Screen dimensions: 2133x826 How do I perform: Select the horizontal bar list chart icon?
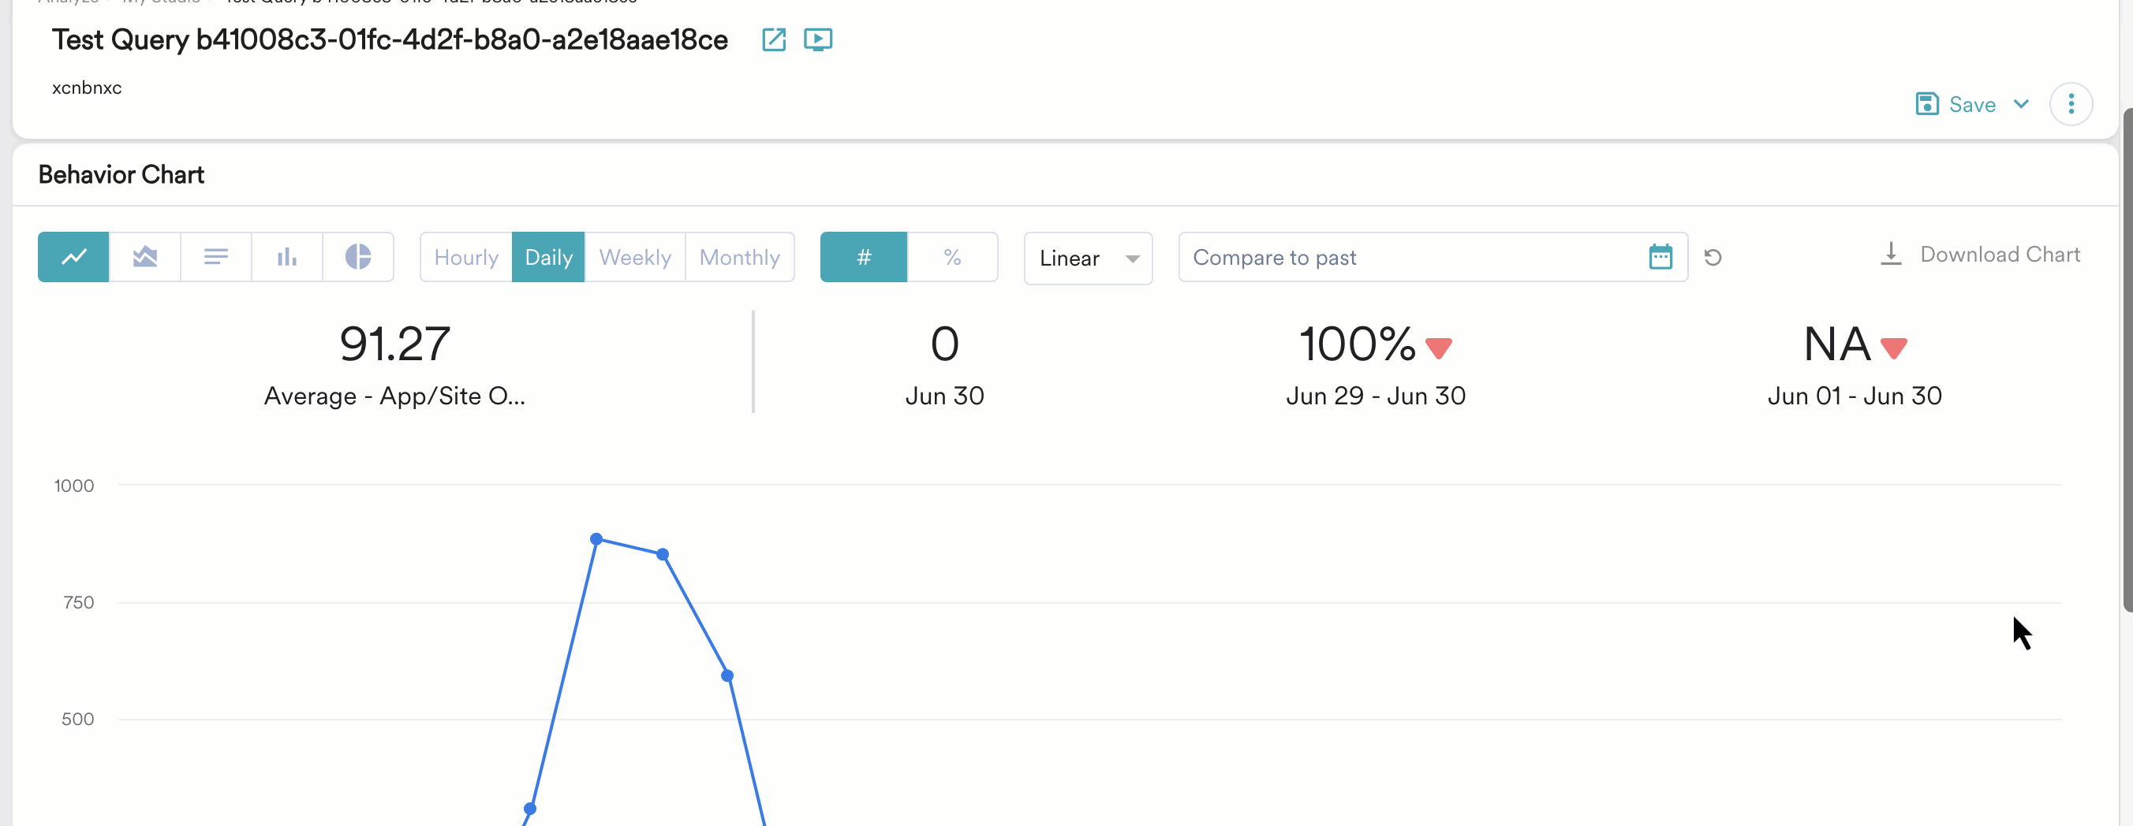pos(216,258)
